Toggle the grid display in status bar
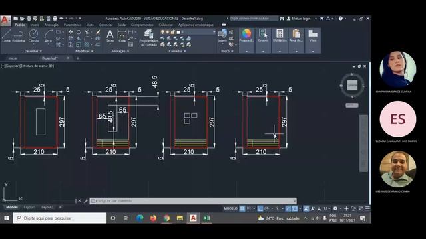 click(242, 208)
